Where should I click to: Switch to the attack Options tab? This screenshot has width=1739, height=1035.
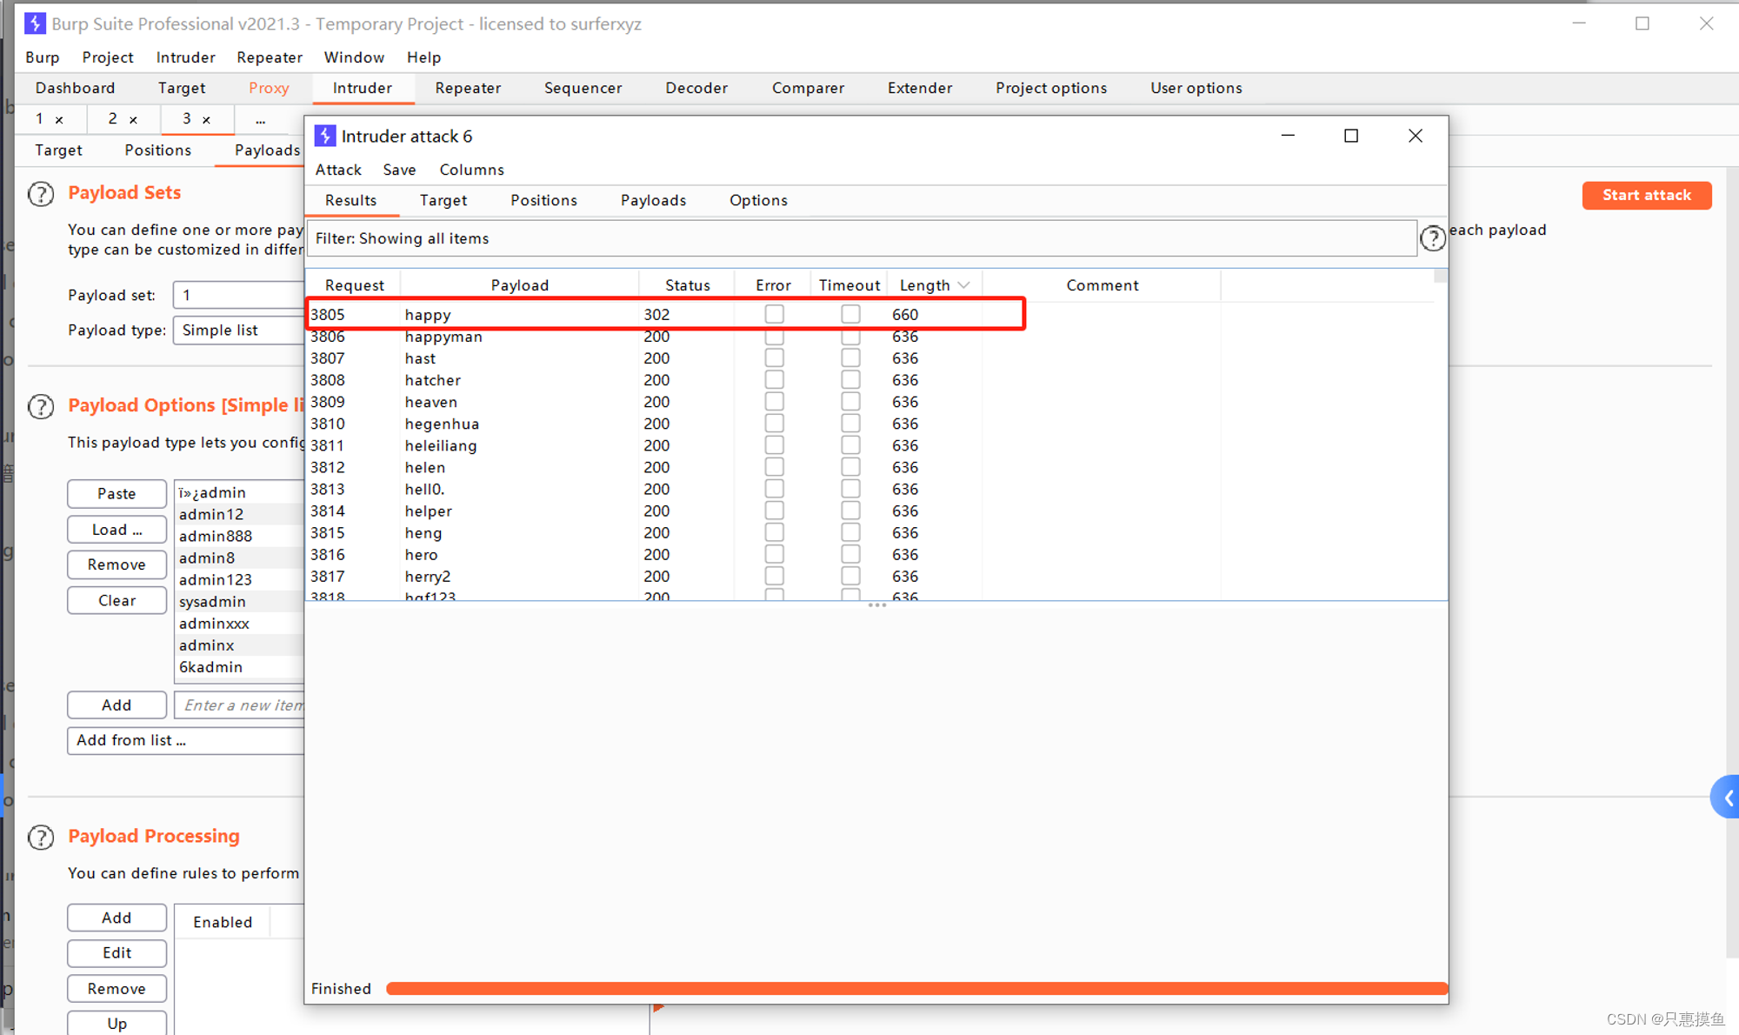pyautogui.click(x=758, y=200)
